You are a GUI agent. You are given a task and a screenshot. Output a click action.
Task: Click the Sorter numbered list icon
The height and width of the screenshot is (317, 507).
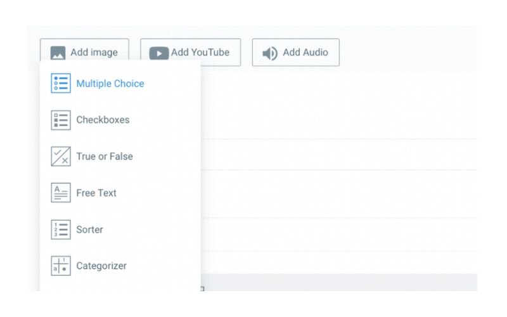61,230
